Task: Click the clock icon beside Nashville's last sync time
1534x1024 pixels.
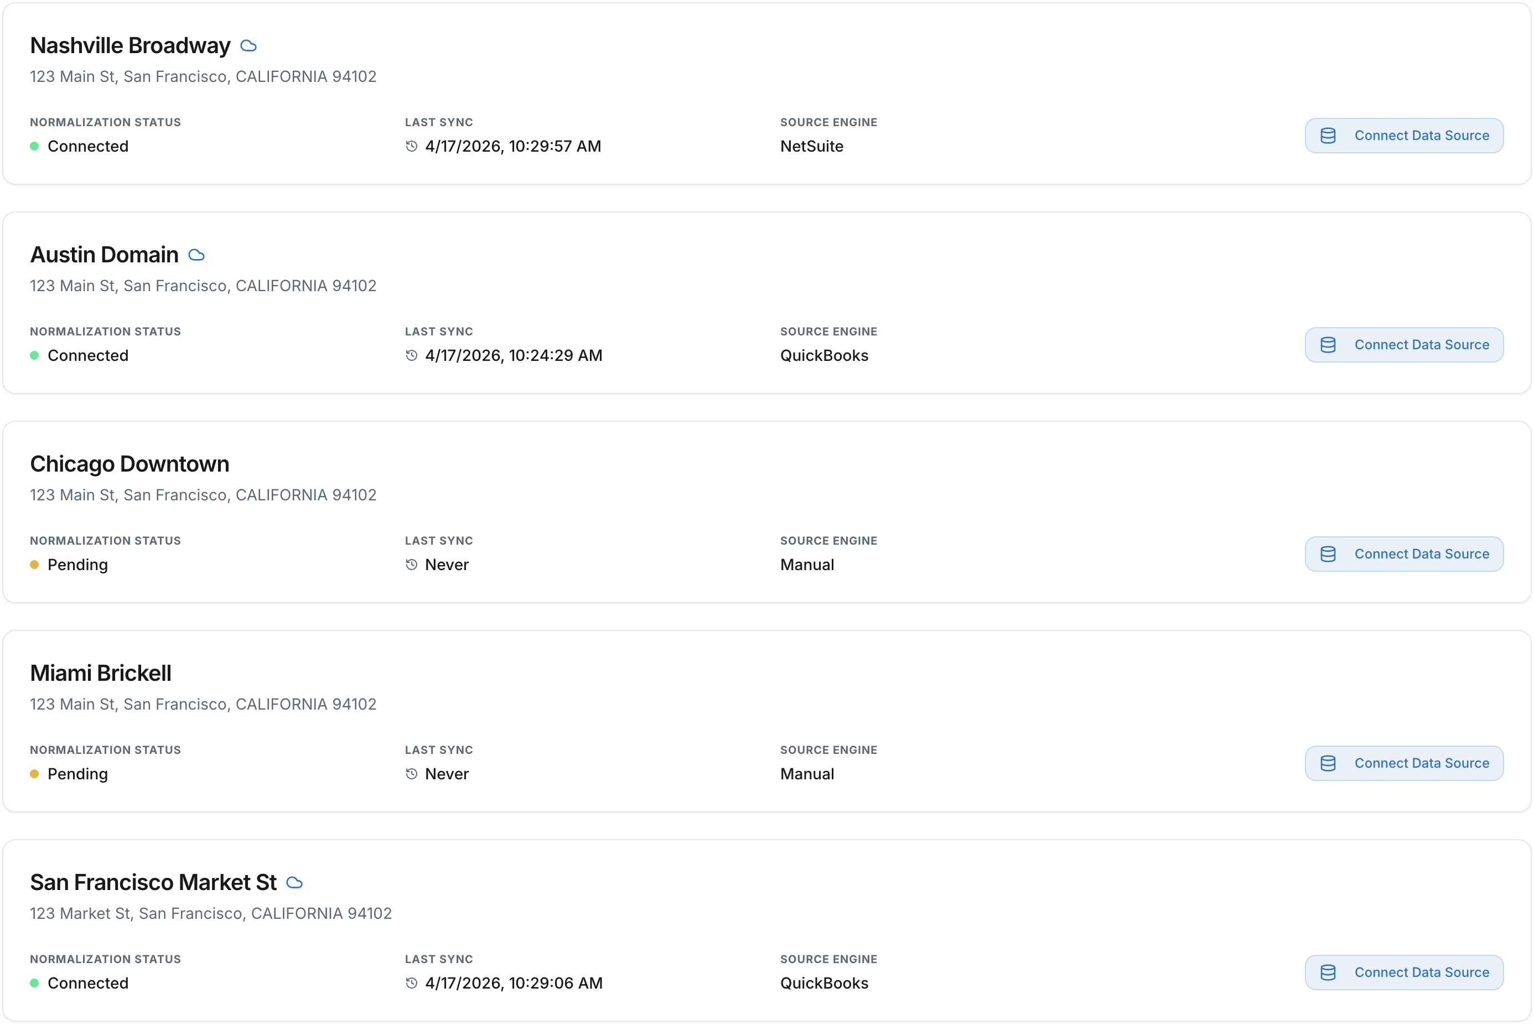Action: [x=411, y=146]
